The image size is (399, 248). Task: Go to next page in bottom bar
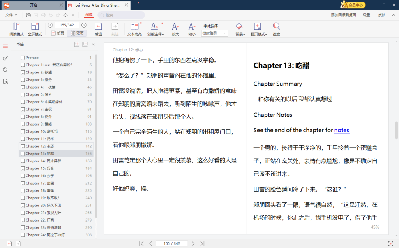pyautogui.click(x=193, y=243)
